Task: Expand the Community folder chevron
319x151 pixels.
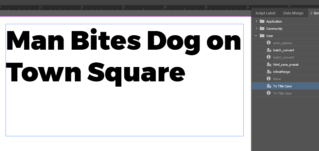Action: (256, 28)
